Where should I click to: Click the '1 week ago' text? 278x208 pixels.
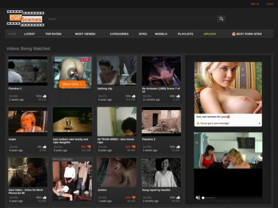105,201
